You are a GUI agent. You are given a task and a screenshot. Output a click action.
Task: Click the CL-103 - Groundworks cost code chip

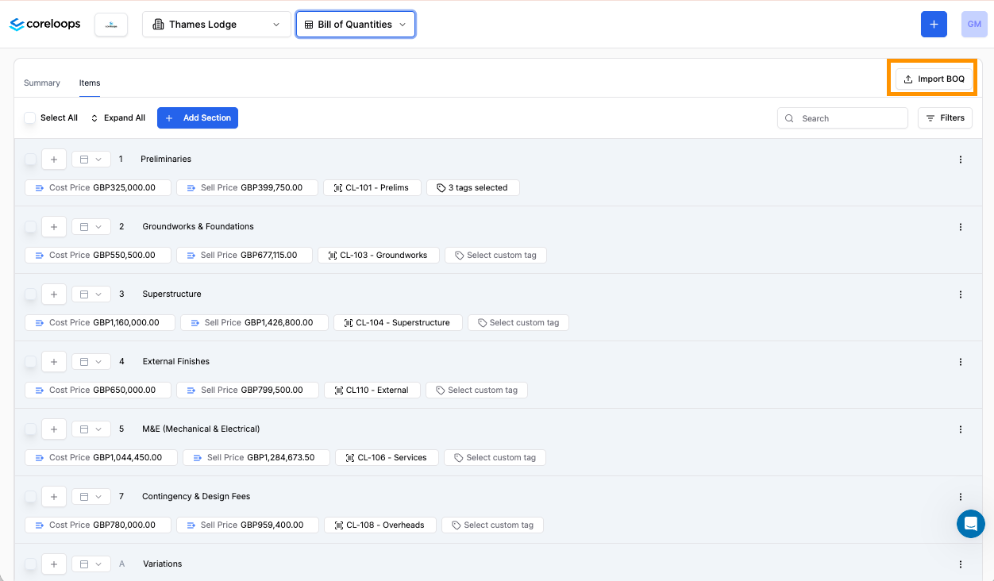click(x=379, y=256)
